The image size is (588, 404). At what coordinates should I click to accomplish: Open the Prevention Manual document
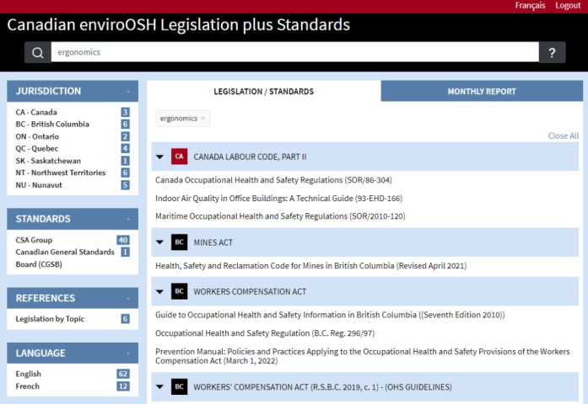pyautogui.click(x=362, y=356)
